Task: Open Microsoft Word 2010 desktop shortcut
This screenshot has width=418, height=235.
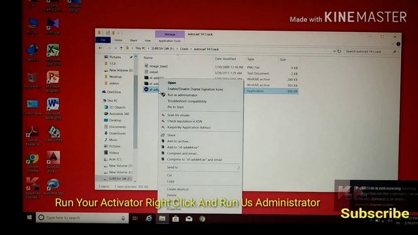Action: 53,109
